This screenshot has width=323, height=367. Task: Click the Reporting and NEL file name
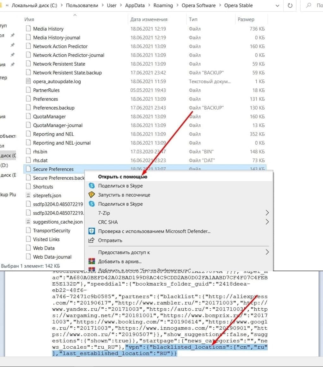click(x=53, y=134)
